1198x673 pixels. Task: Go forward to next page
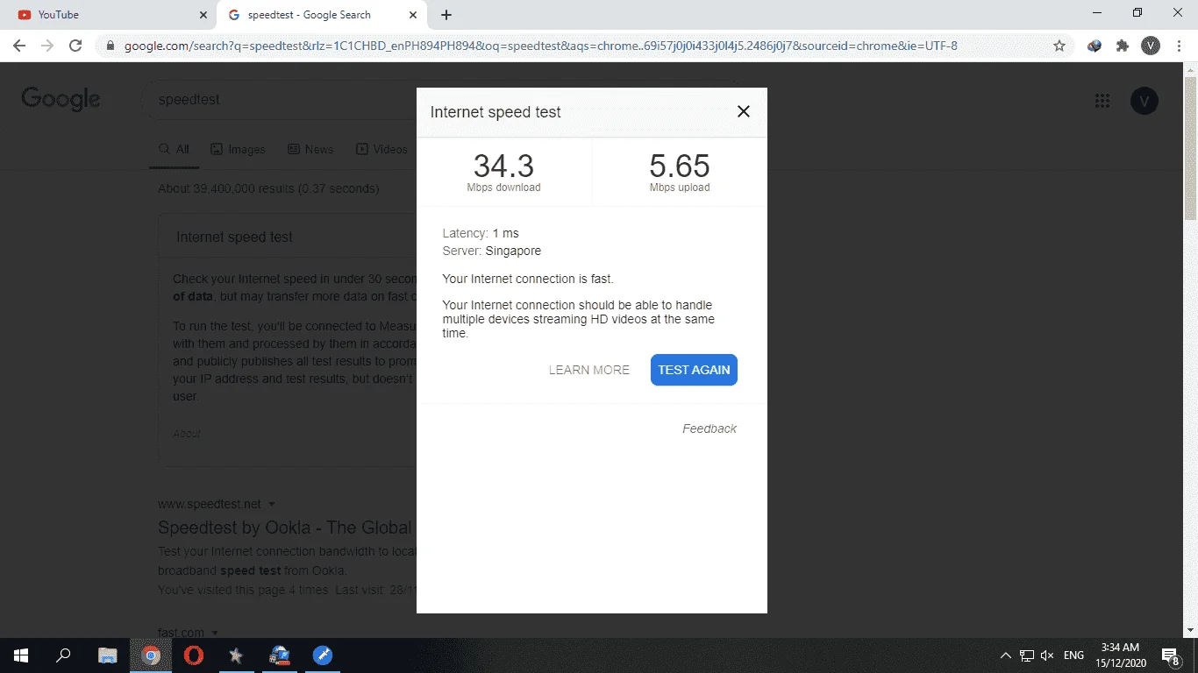pyautogui.click(x=47, y=46)
